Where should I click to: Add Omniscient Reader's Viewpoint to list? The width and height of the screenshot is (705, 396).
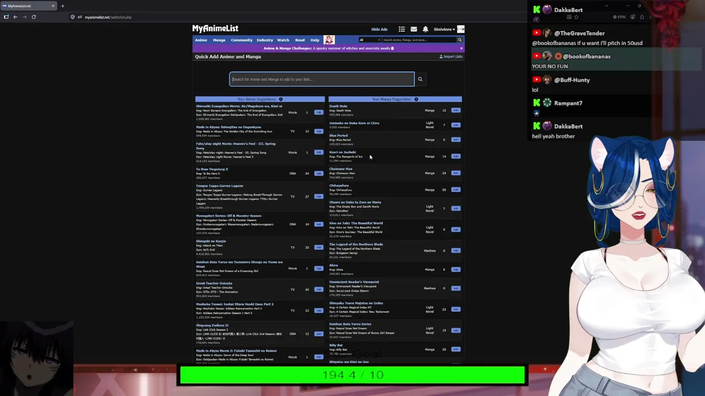[x=455, y=288]
